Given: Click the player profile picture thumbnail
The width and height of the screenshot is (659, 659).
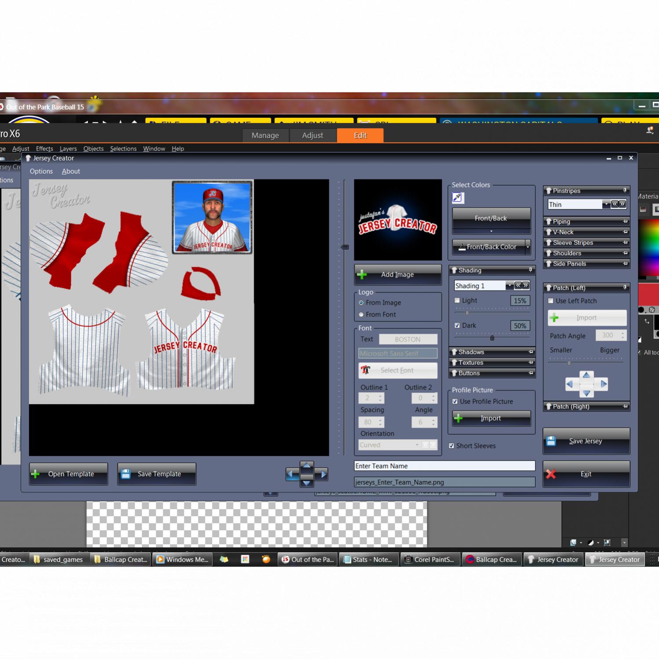Looking at the screenshot, I should click(x=212, y=217).
